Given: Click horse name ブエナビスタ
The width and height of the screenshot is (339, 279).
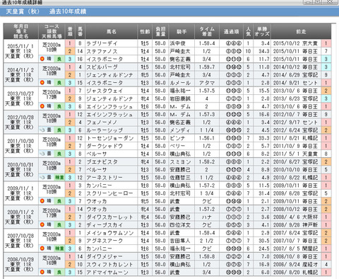Looking at the screenshot, I should tap(102, 161).
